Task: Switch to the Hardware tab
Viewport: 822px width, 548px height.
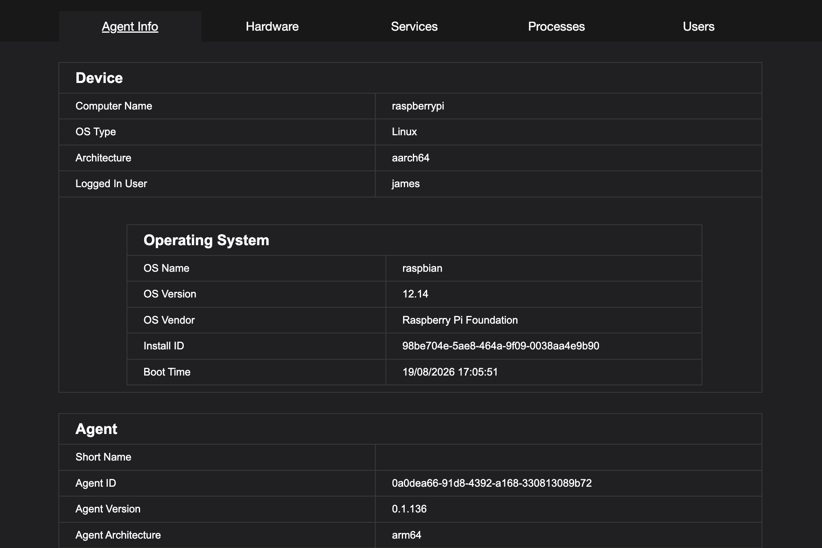Action: click(272, 27)
